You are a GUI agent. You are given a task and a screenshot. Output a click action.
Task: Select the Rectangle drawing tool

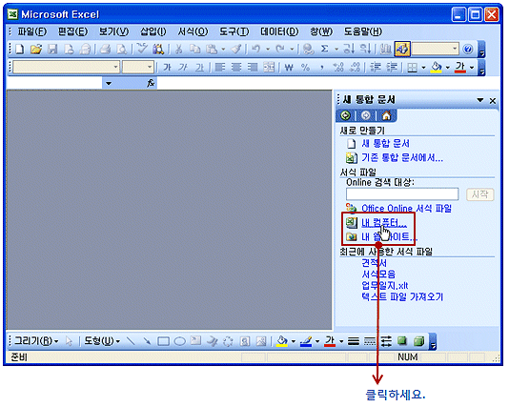coord(163,341)
